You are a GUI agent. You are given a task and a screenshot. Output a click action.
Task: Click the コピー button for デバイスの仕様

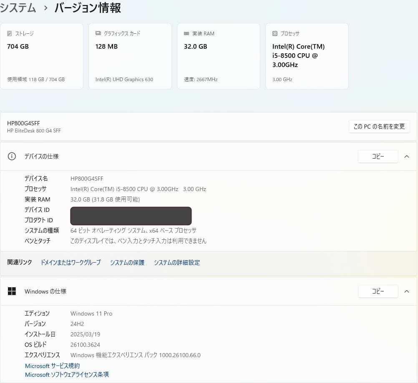pos(378,156)
